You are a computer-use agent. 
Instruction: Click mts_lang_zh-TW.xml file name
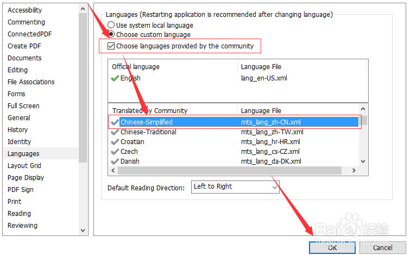click(272, 132)
